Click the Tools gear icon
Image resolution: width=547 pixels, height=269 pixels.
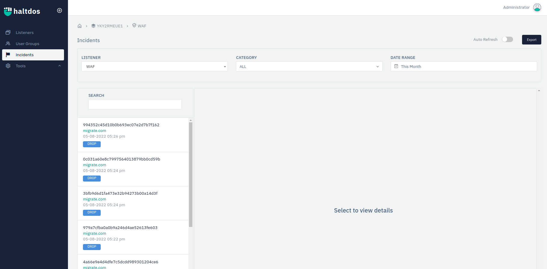[8, 66]
